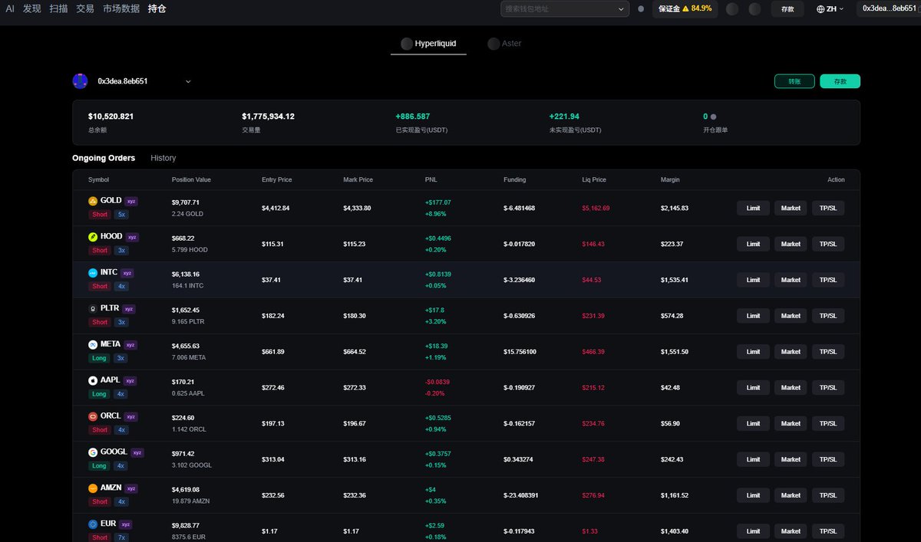This screenshot has height=542, width=921.
Task: Click the 5x leverage badge on GOLD
Action: (121, 215)
